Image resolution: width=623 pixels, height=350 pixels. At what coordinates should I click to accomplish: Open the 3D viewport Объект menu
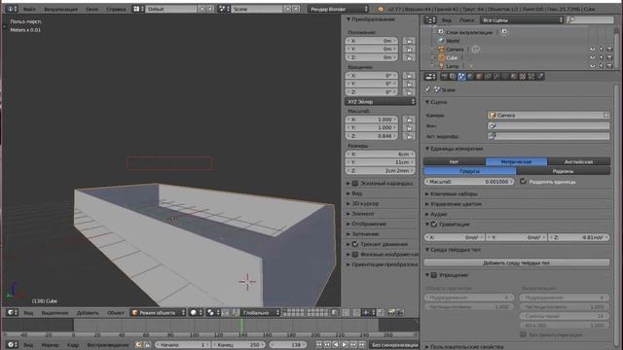pyautogui.click(x=116, y=313)
